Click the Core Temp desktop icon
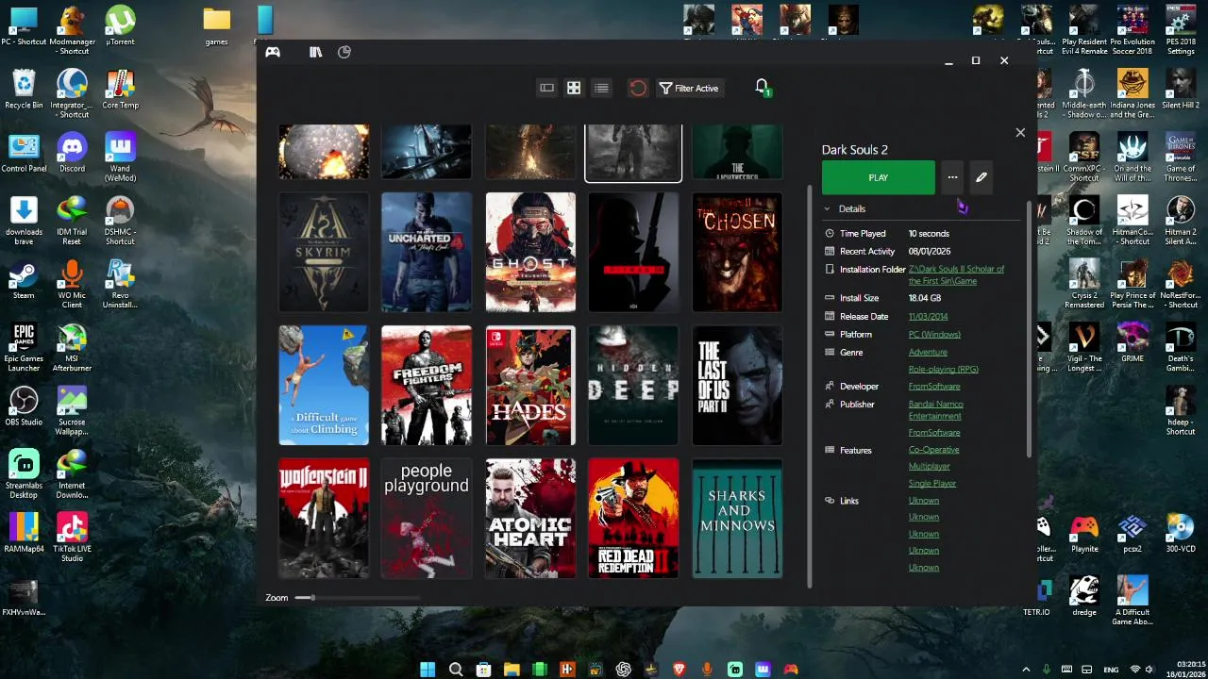This screenshot has height=679, width=1208. click(x=120, y=90)
